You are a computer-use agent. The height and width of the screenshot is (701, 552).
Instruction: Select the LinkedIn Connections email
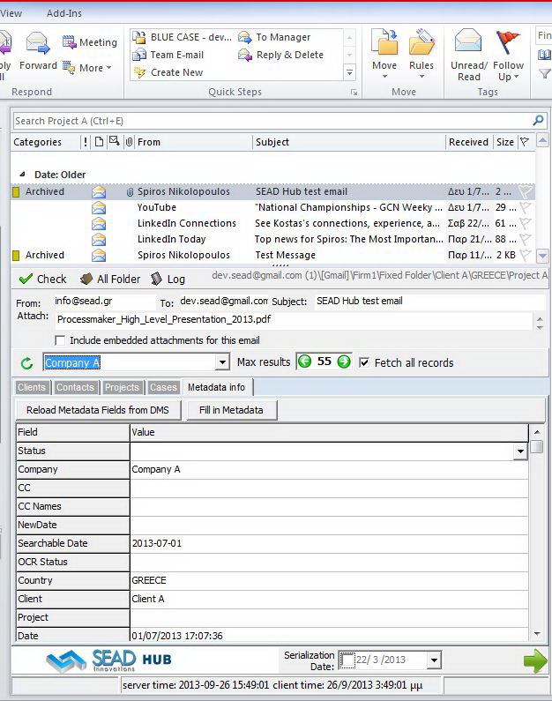click(272, 223)
